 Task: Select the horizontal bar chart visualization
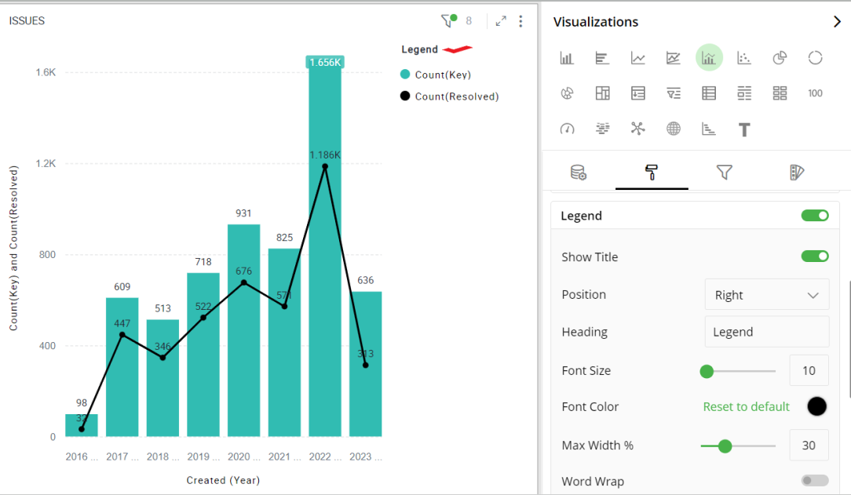602,58
